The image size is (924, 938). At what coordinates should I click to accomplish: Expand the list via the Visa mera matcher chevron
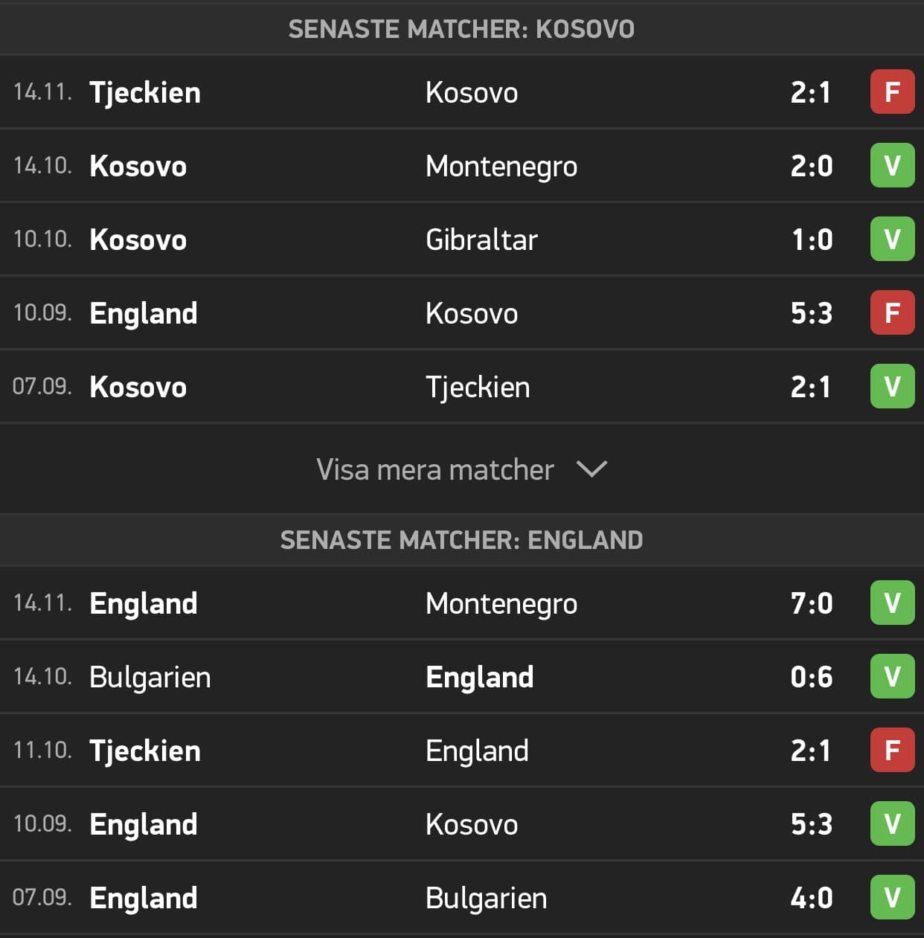592,469
